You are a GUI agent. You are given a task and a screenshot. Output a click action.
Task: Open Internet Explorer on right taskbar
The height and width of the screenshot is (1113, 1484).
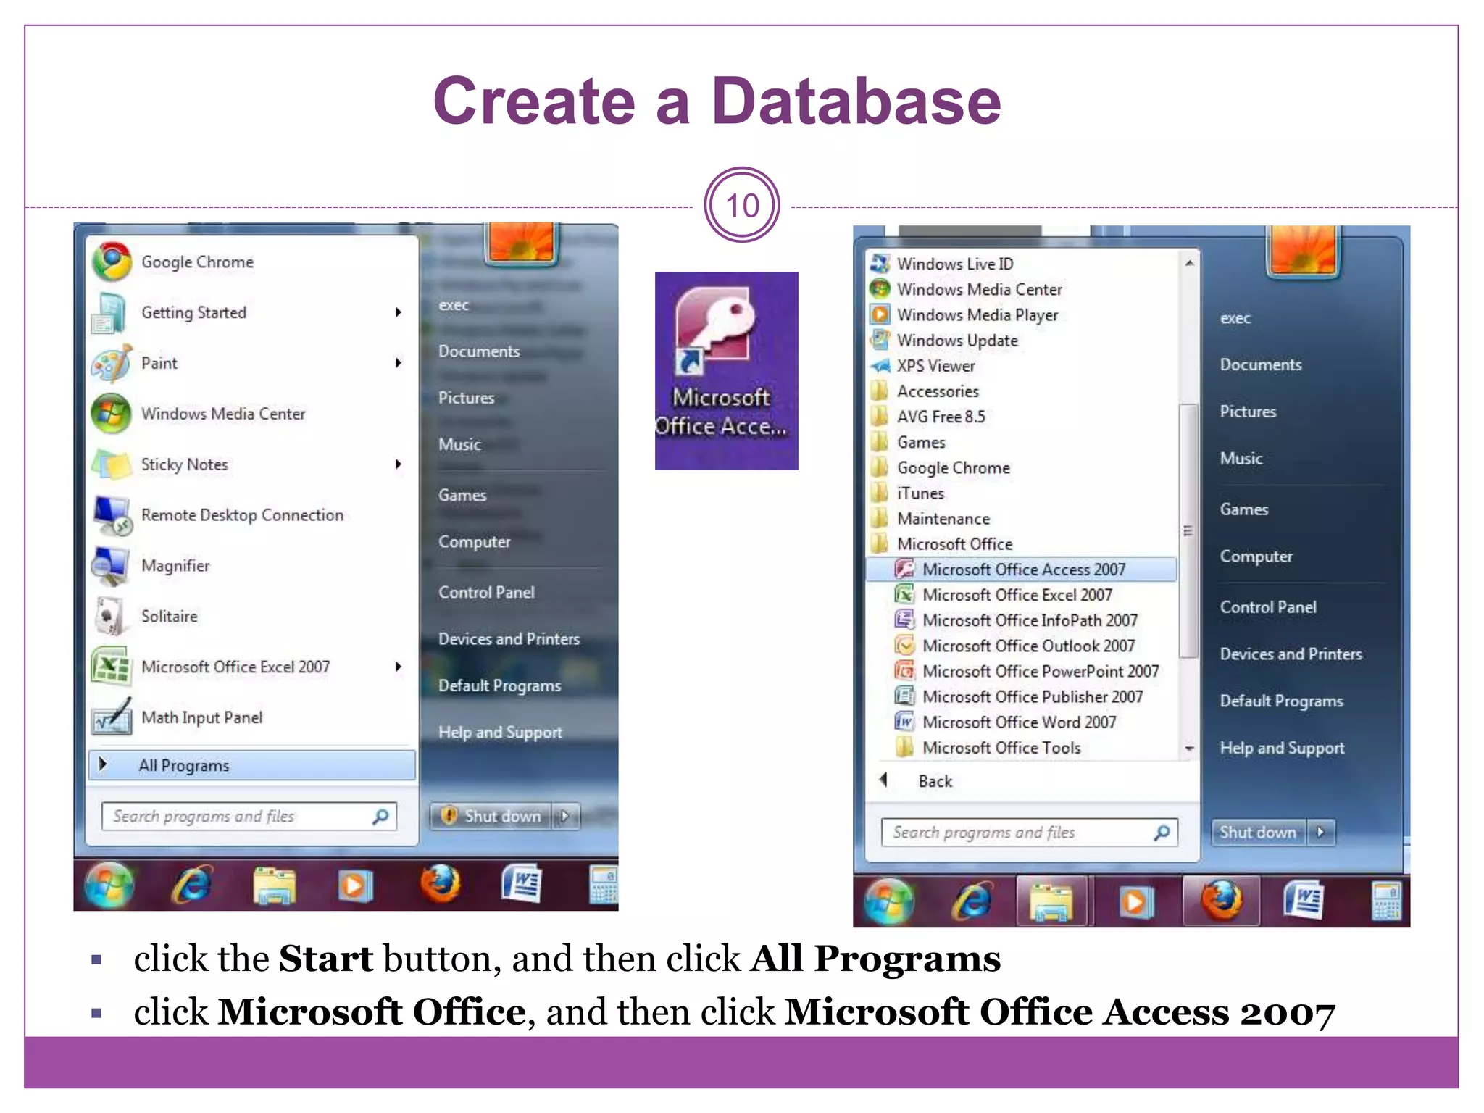[972, 901]
